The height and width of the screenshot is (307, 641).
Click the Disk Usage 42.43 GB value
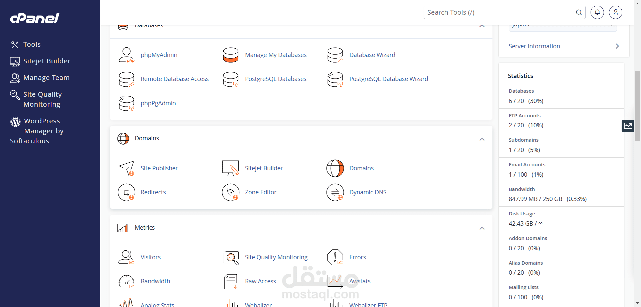(x=525, y=224)
